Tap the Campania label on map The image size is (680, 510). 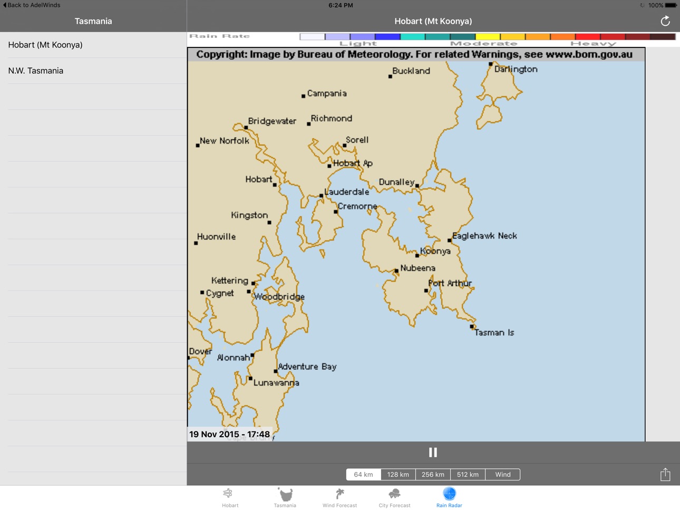327,93
